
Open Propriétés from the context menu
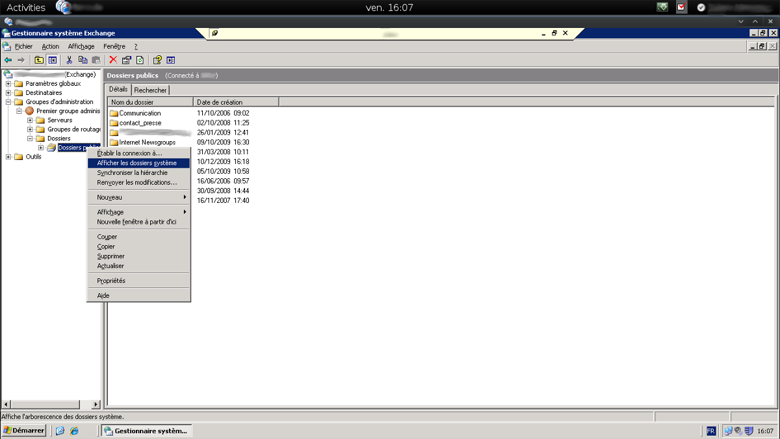[138, 281]
